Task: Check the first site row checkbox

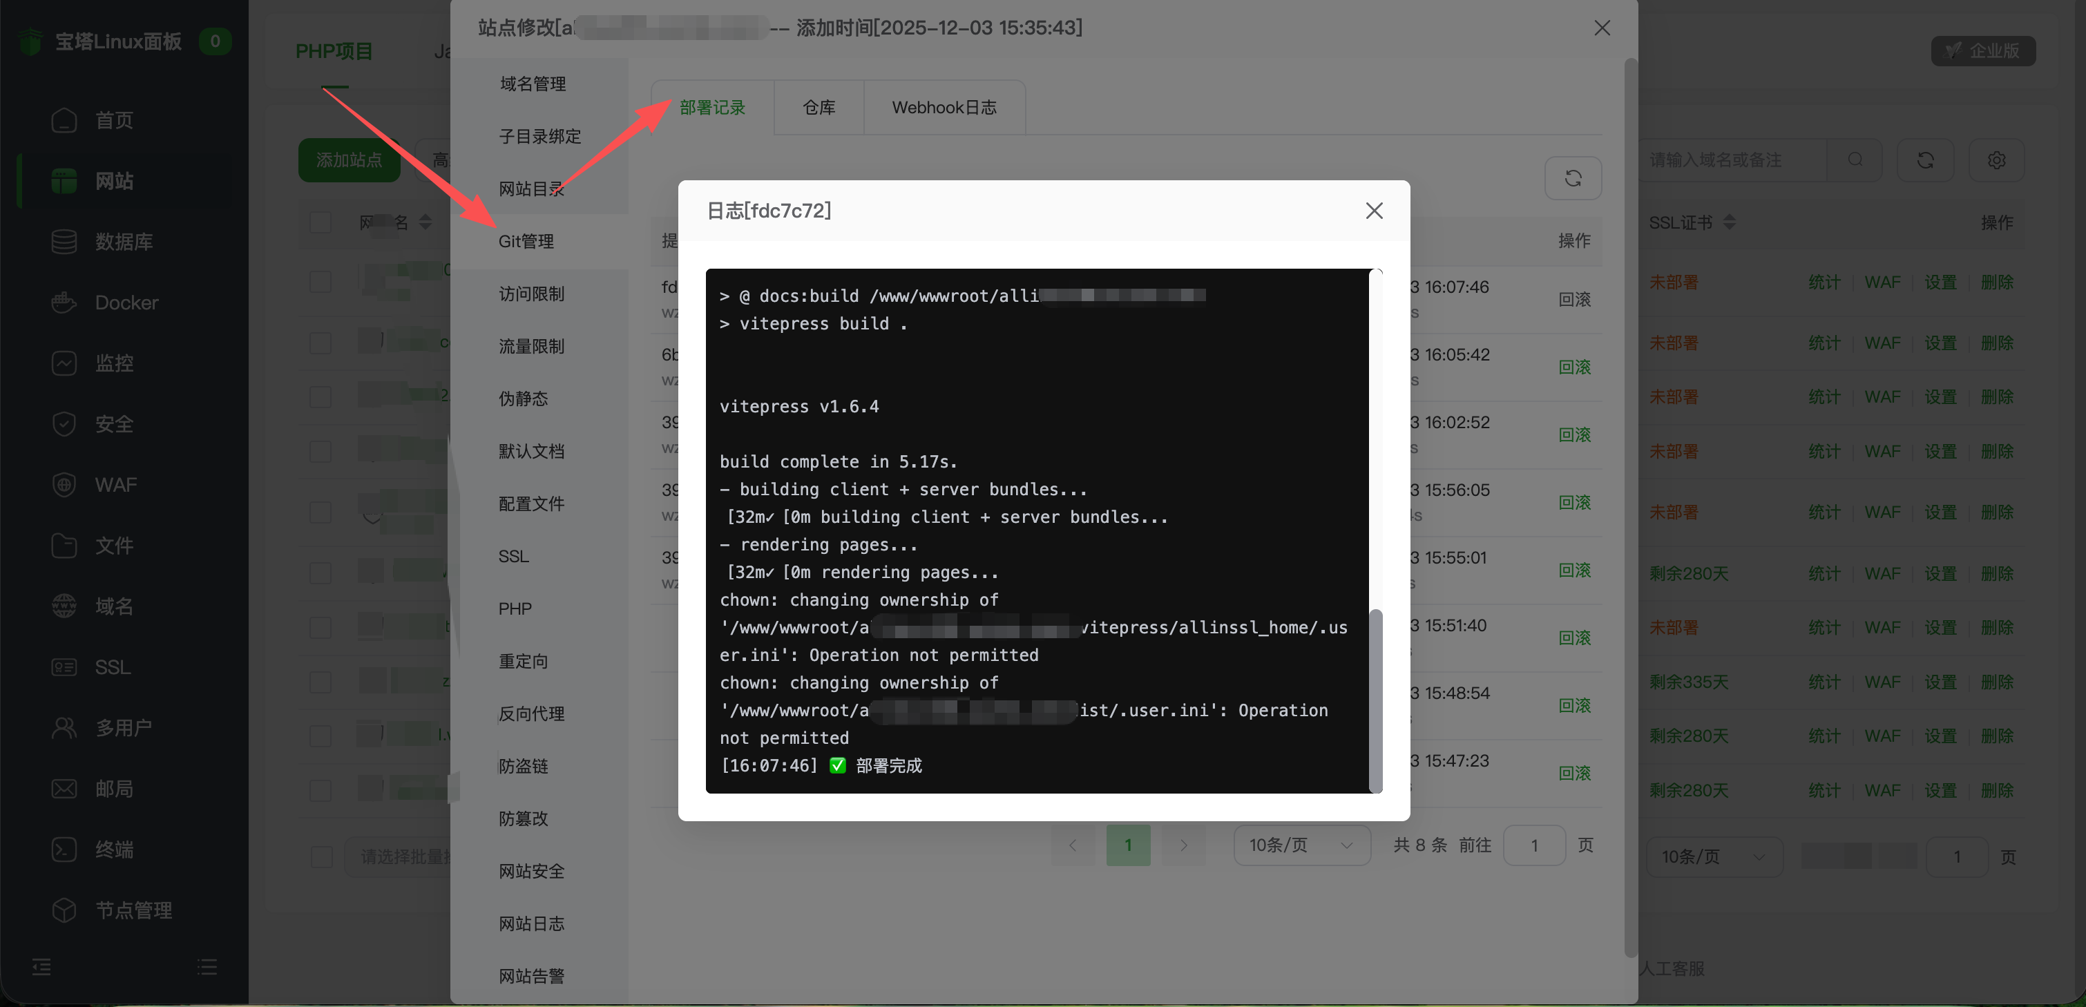Action: (x=320, y=282)
